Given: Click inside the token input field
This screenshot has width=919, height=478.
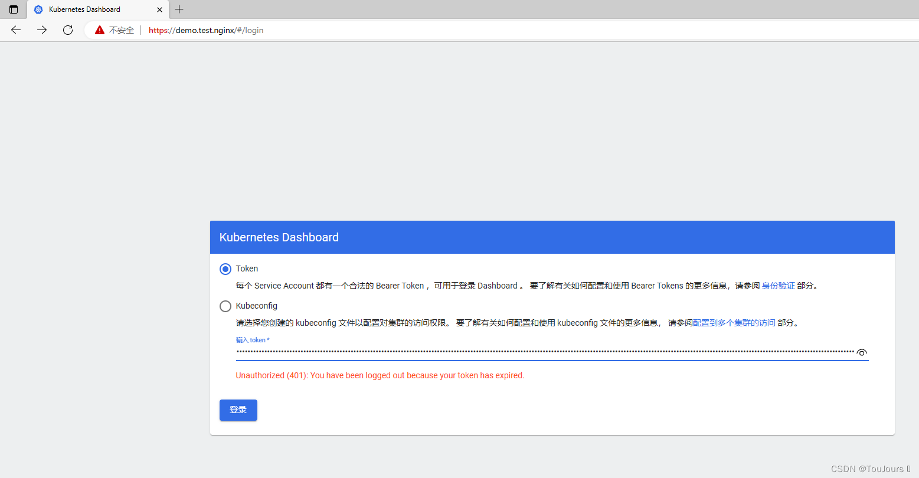Looking at the screenshot, I should click(531, 352).
